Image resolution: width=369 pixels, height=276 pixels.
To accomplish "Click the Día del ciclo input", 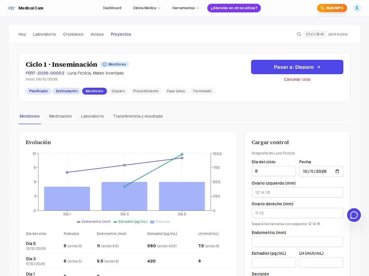I will pyautogui.click(x=274, y=171).
